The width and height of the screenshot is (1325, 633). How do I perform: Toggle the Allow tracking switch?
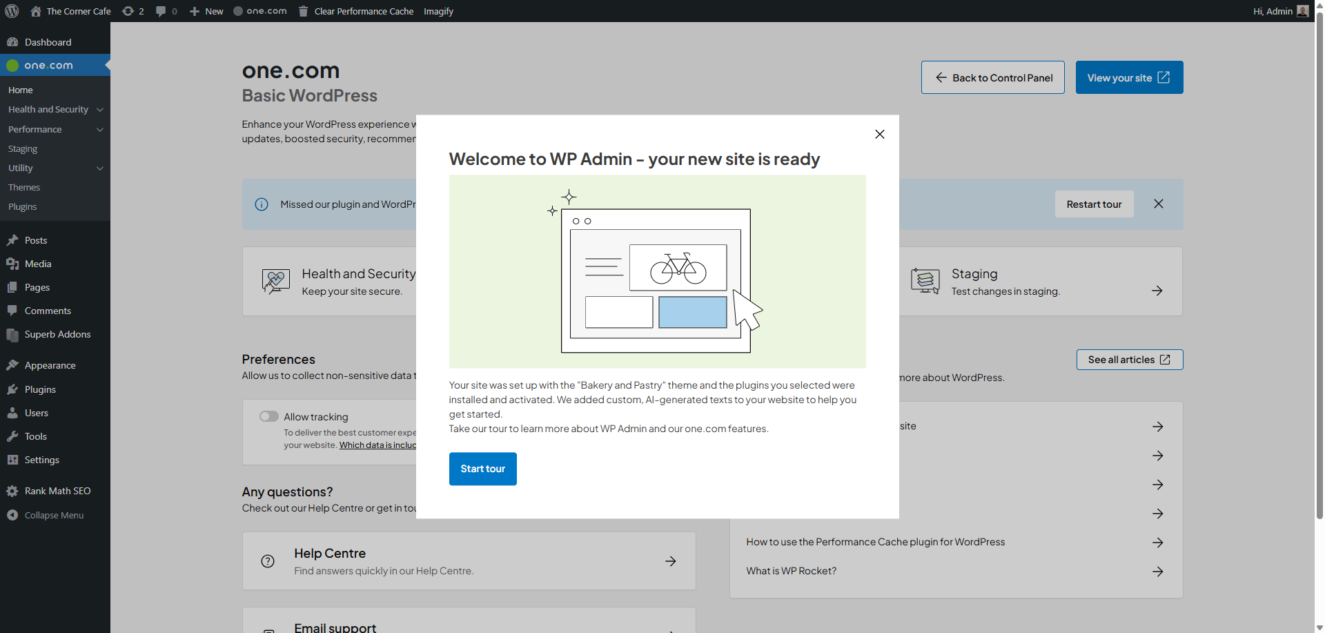(269, 416)
